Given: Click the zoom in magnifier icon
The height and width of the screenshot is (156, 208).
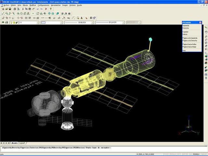Looking at the screenshot, I should point(206,36).
